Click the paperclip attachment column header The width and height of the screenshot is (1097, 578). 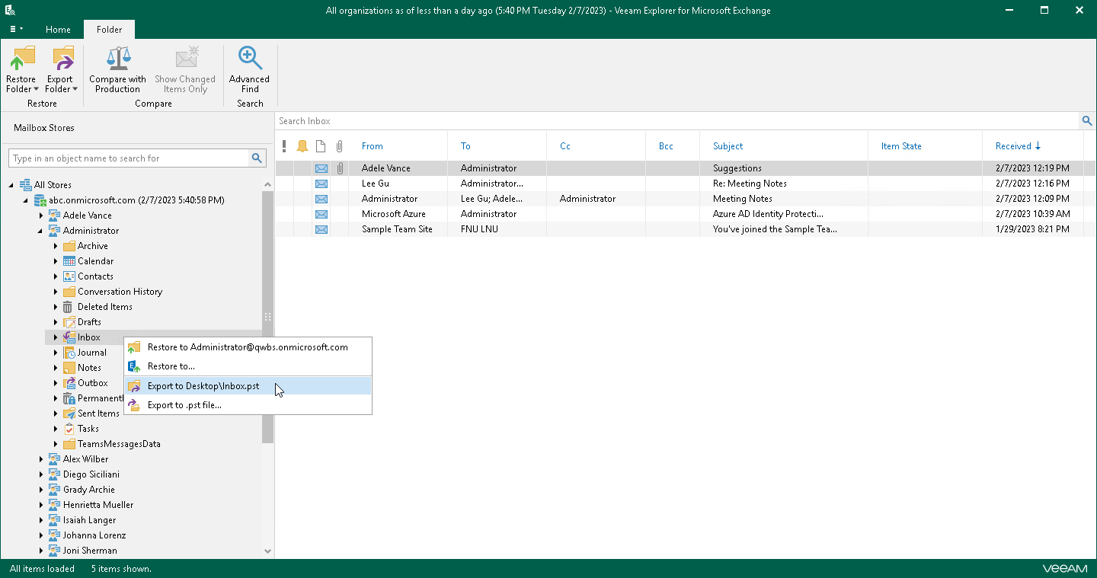340,145
